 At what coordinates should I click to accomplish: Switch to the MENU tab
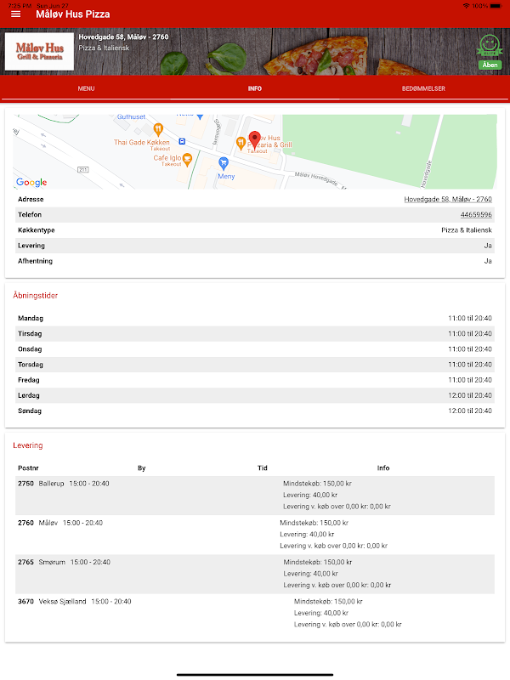click(x=86, y=88)
